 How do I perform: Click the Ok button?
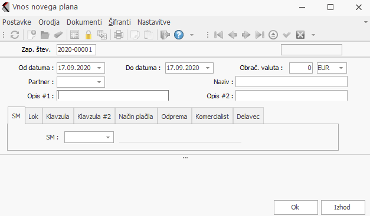pos(296,207)
